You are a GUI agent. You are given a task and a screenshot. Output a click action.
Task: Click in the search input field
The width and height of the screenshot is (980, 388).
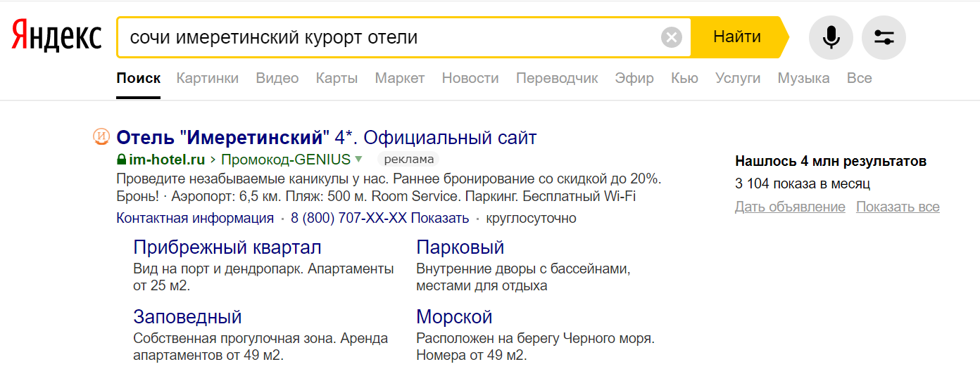pyautogui.click(x=387, y=37)
